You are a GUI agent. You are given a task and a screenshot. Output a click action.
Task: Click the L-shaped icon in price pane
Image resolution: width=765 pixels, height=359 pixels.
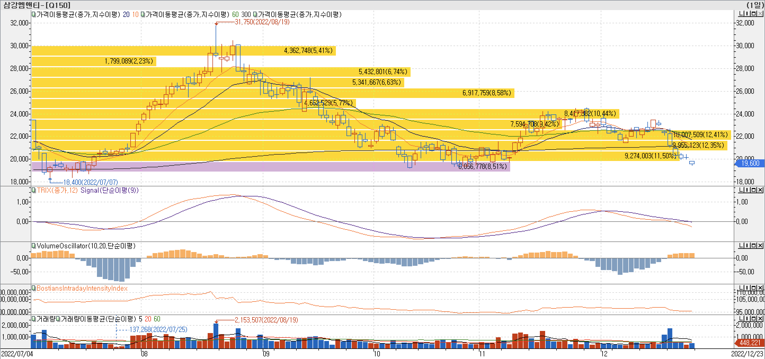coord(741,14)
